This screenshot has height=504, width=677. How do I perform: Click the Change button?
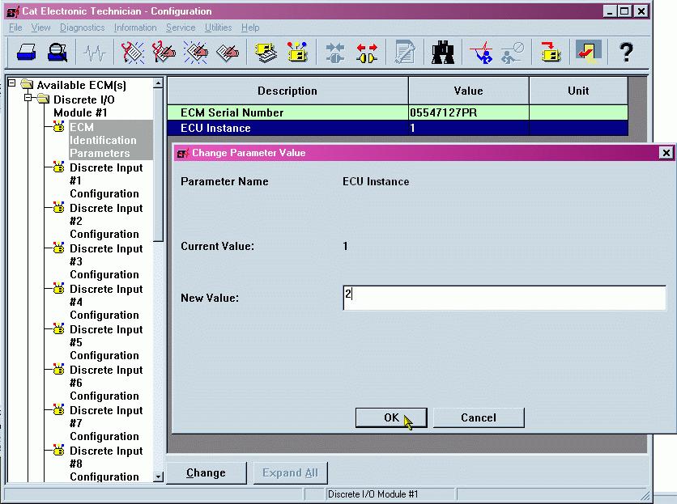point(206,473)
